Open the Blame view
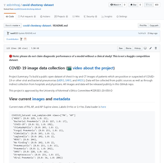Image resolution: width=164 pixels, height=163 pixels. click(128, 48)
